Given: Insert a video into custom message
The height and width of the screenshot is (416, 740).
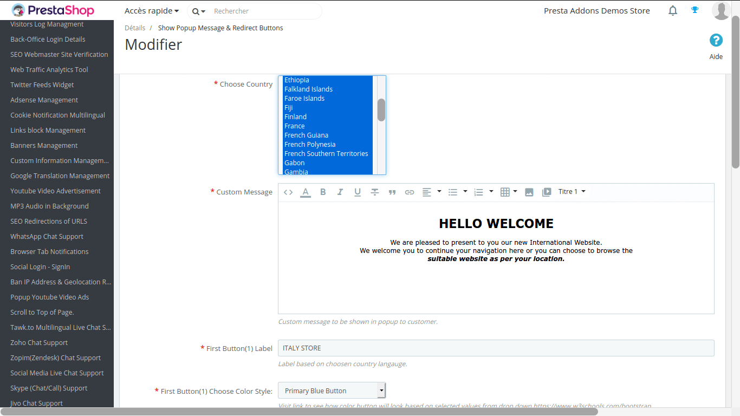Looking at the screenshot, I should coord(547,192).
